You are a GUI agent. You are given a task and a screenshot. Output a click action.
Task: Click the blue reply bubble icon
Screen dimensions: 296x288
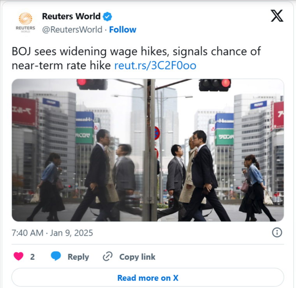pos(56,256)
